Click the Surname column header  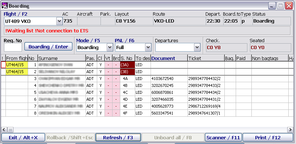point(62,59)
